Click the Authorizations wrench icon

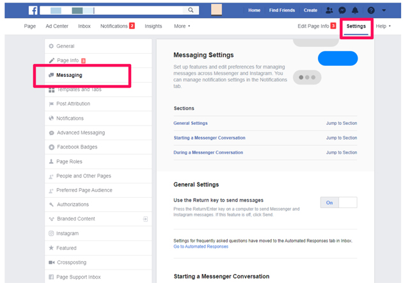click(51, 204)
